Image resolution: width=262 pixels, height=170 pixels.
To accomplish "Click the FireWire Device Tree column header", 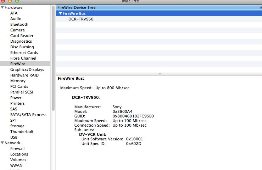I will pyautogui.click(x=159, y=7).
